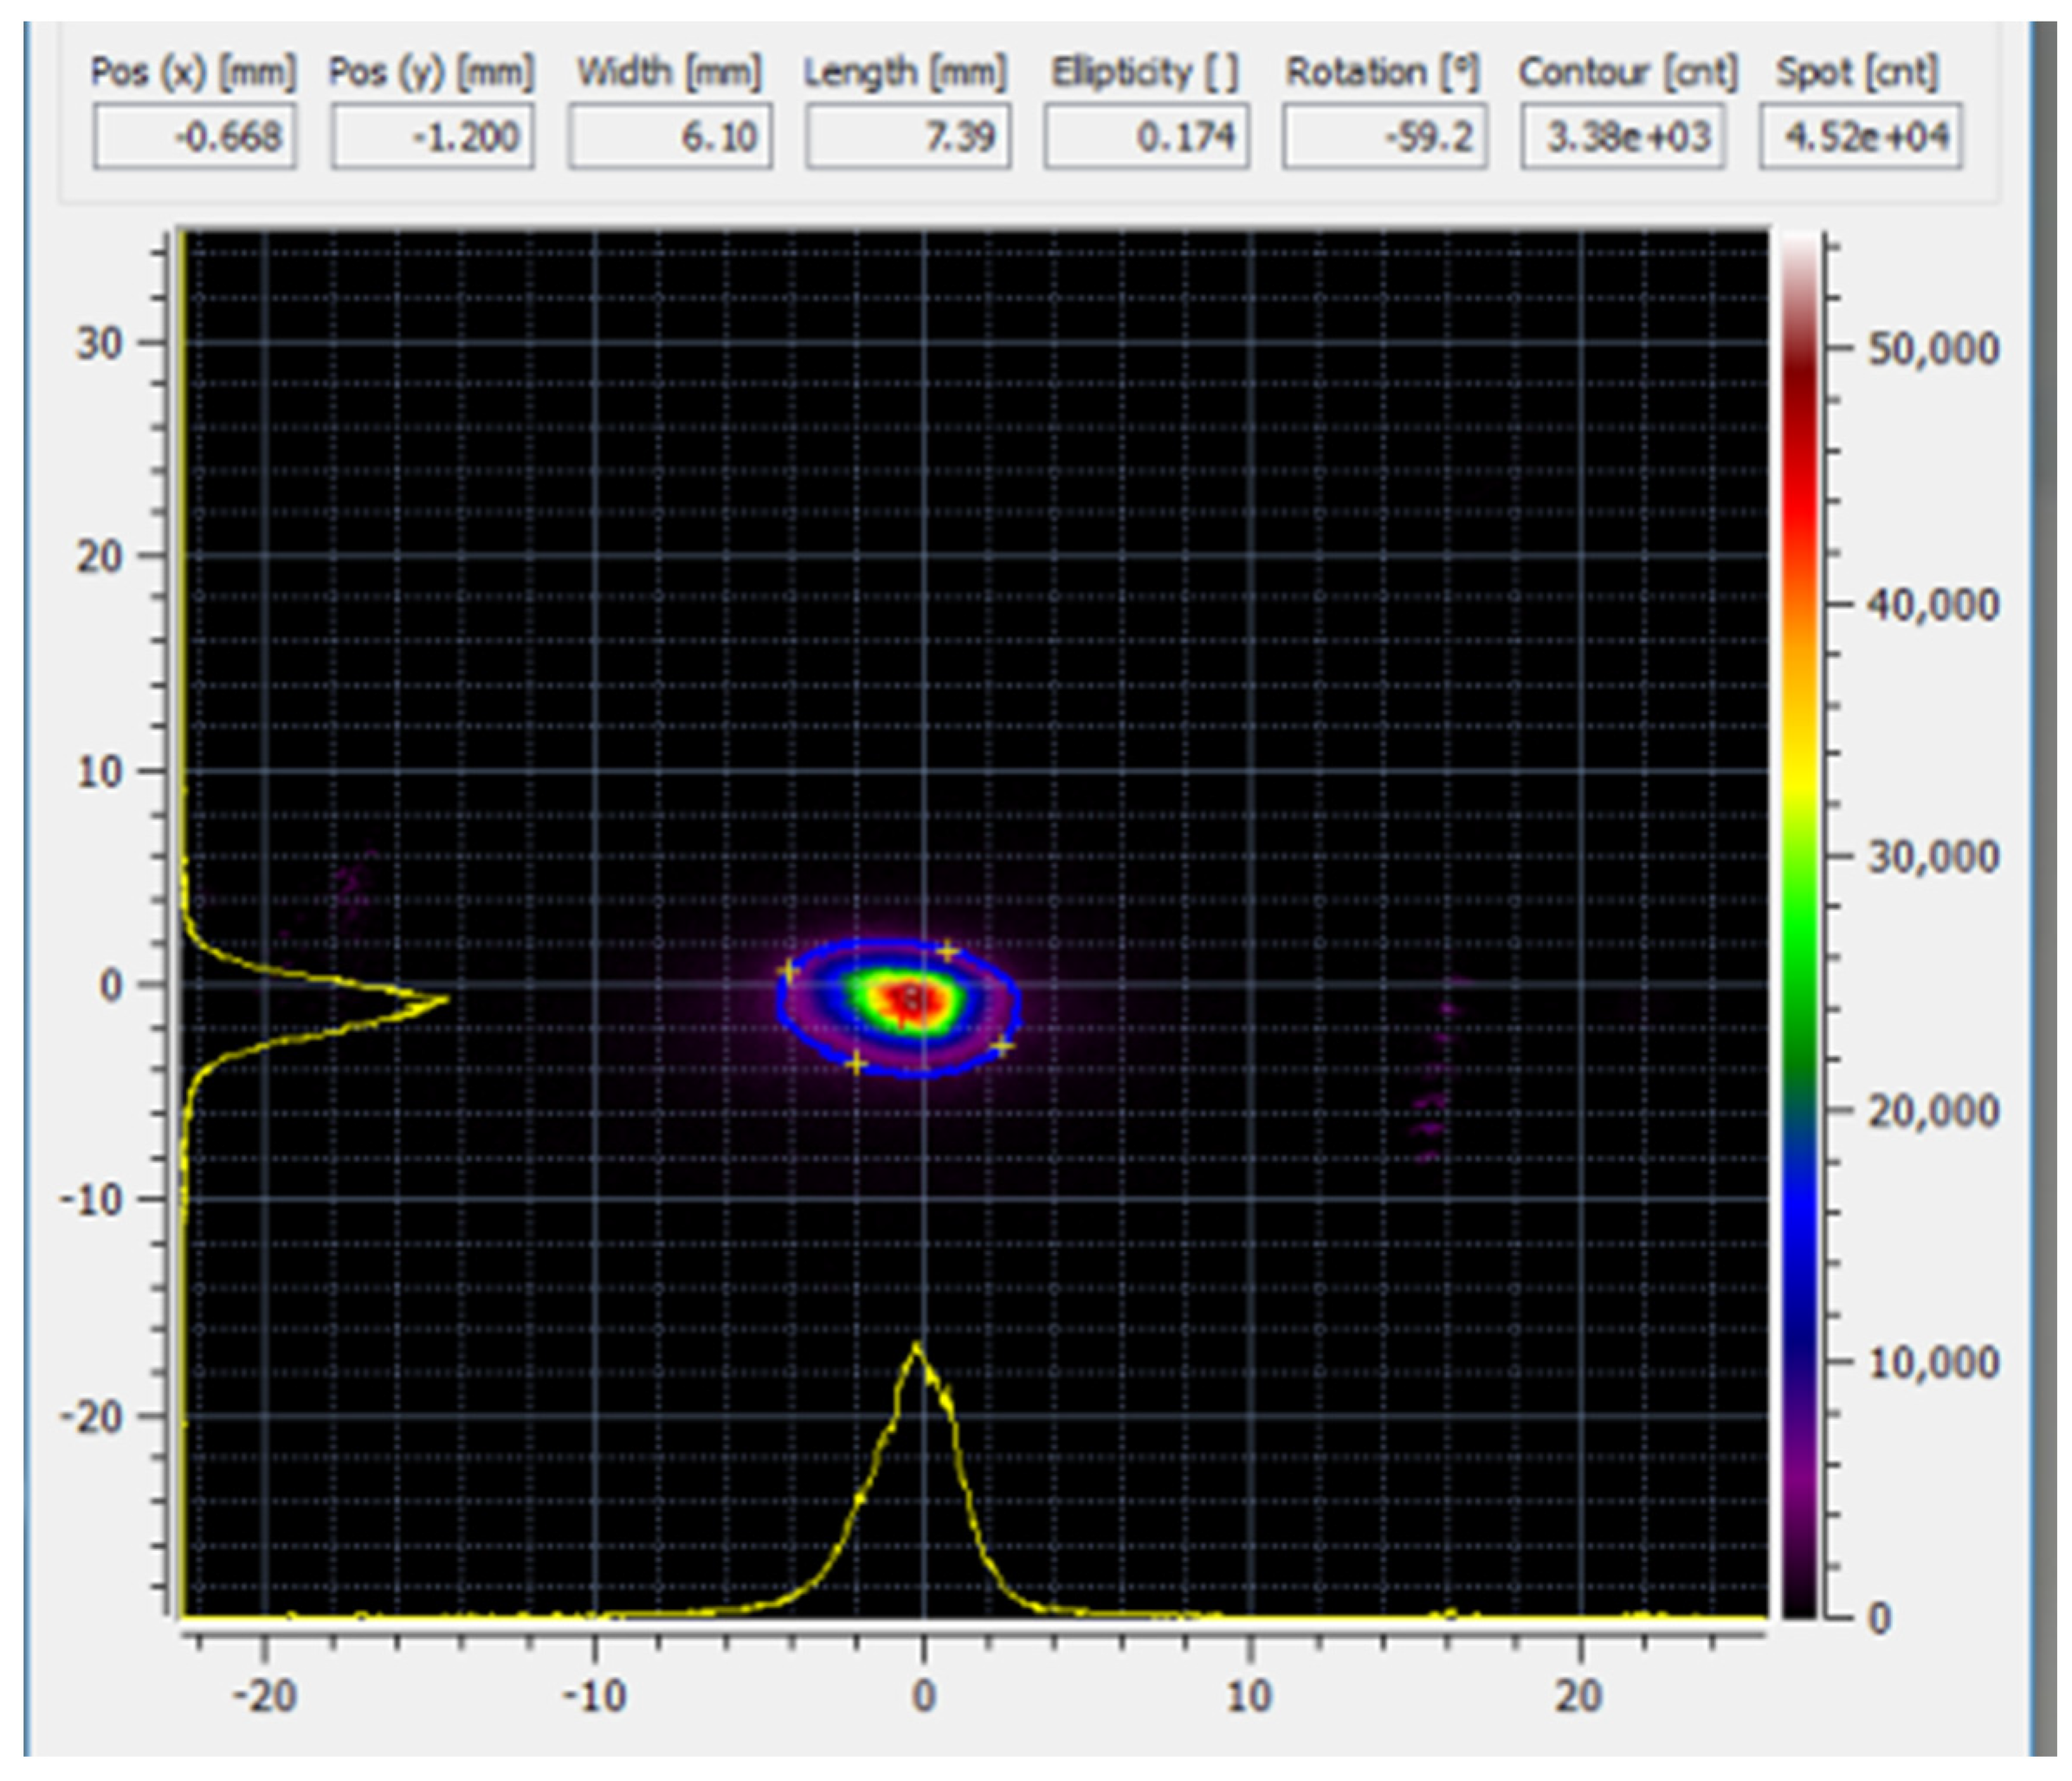Click the Spot count field 4.52e+04
Image resolution: width=2072 pixels, height=1781 pixels.
pyautogui.click(x=1860, y=136)
